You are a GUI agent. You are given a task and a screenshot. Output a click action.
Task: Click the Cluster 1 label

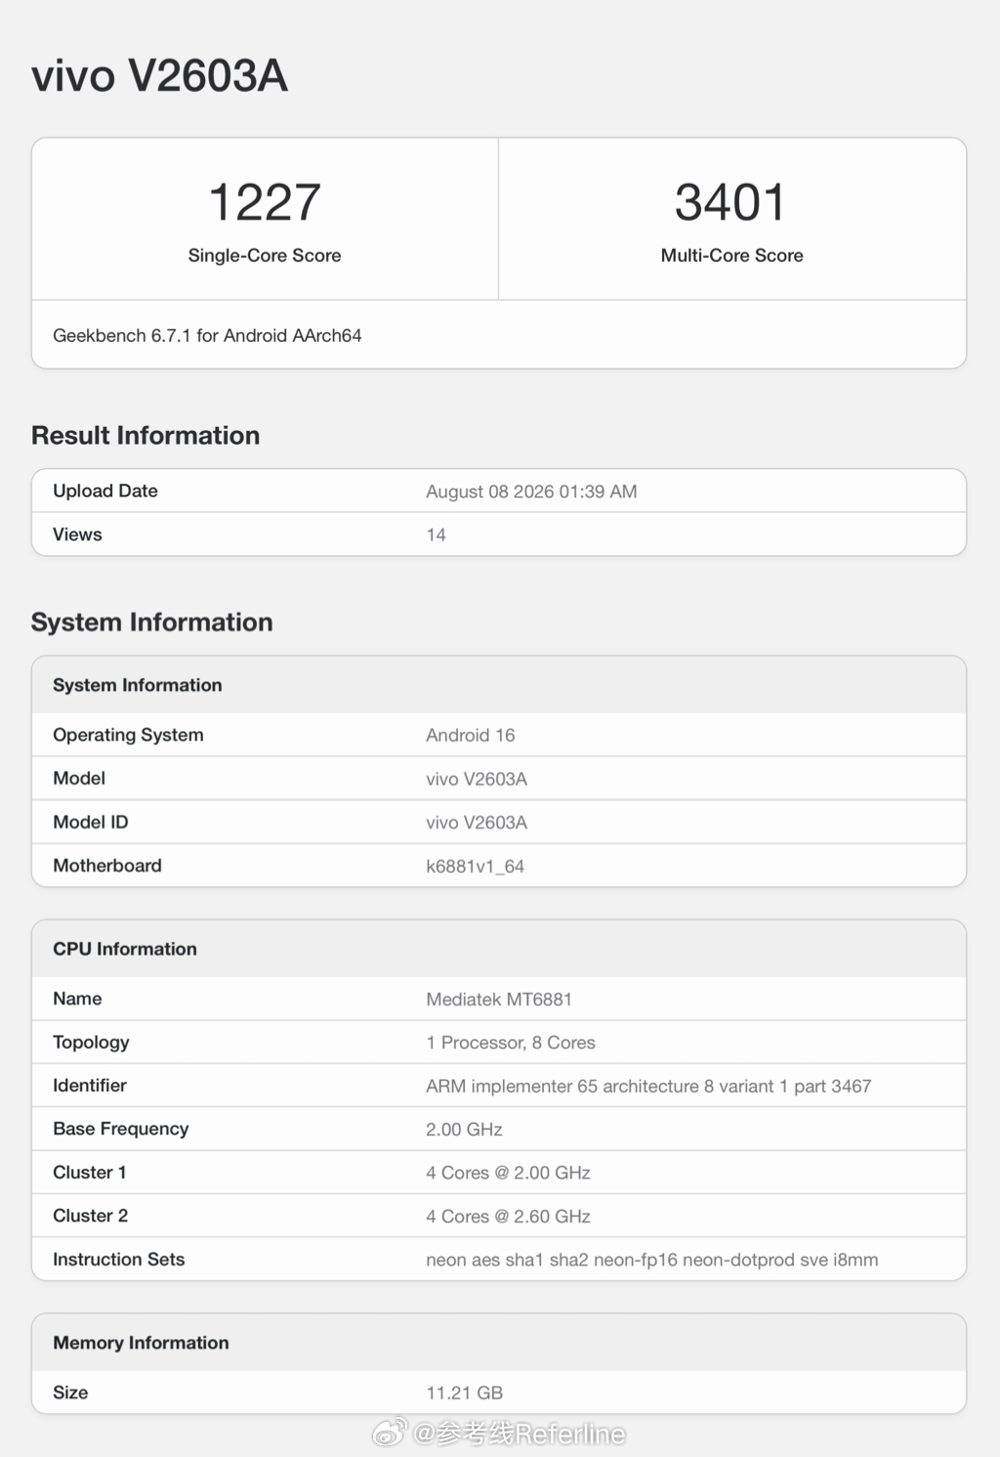point(90,1172)
